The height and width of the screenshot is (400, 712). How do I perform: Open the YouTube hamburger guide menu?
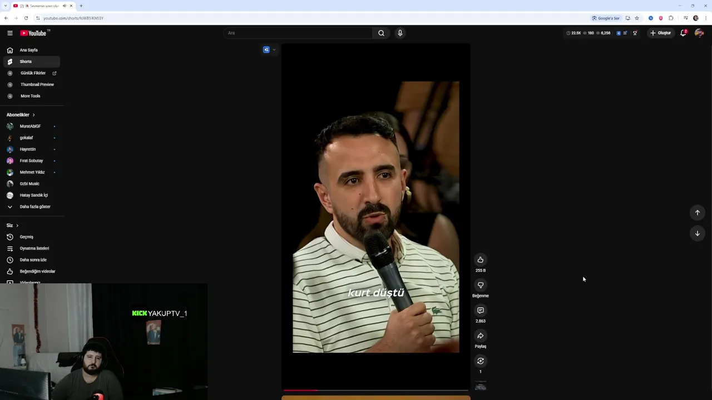10,33
